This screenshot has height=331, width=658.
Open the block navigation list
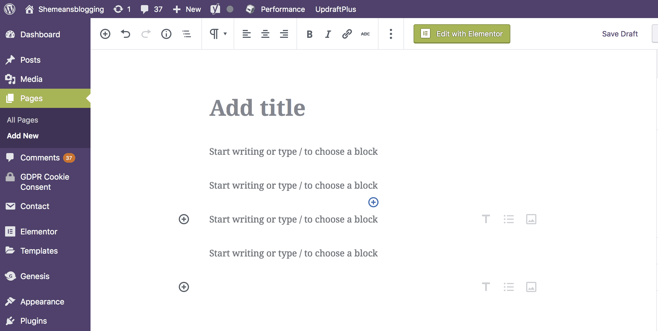(x=187, y=34)
